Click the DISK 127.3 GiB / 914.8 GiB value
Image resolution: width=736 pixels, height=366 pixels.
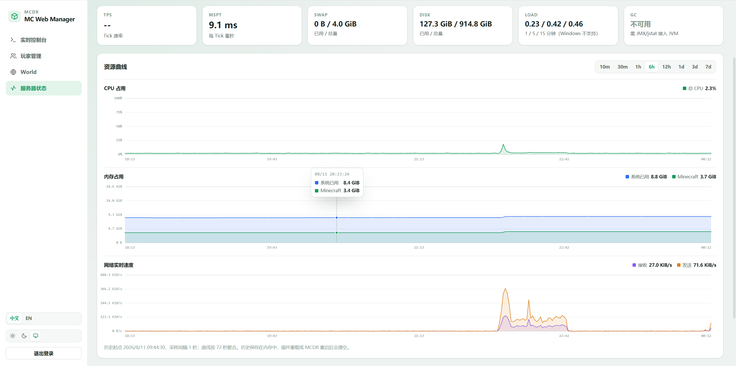[x=456, y=24]
